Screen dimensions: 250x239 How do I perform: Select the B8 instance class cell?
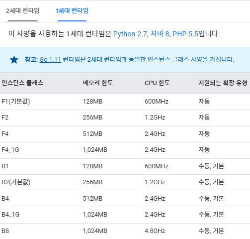5,231
